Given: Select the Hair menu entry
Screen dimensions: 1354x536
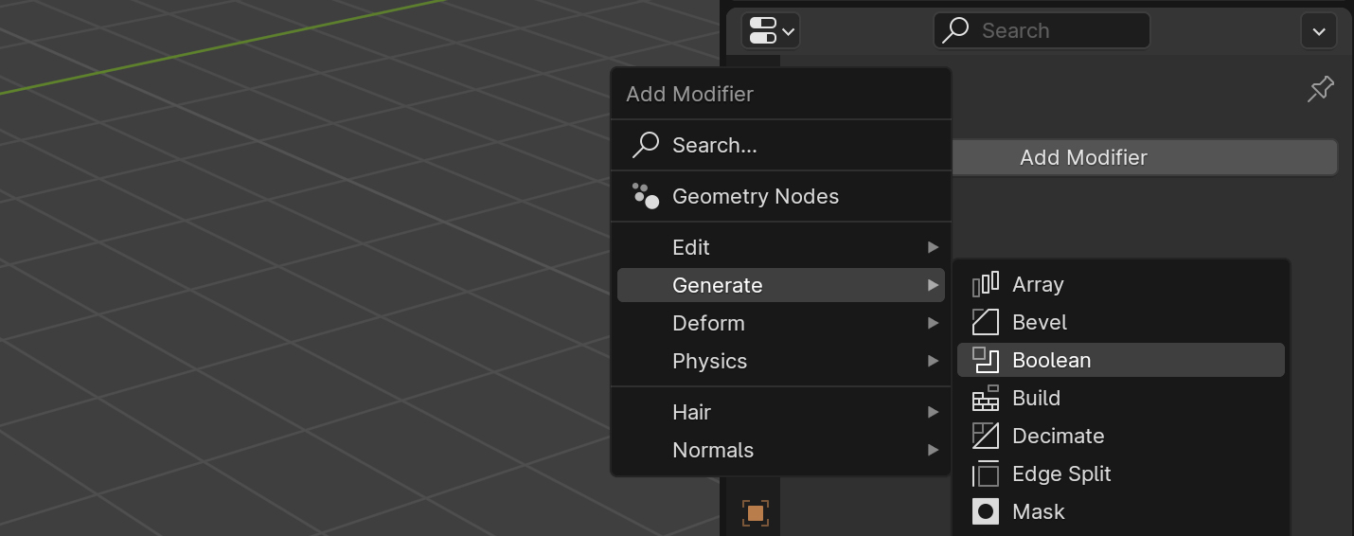Looking at the screenshot, I should pos(781,412).
